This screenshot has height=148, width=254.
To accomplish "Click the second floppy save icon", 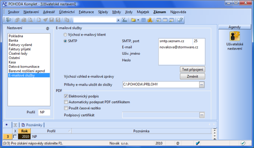I will pyautogui.click(x=58, y=20).
